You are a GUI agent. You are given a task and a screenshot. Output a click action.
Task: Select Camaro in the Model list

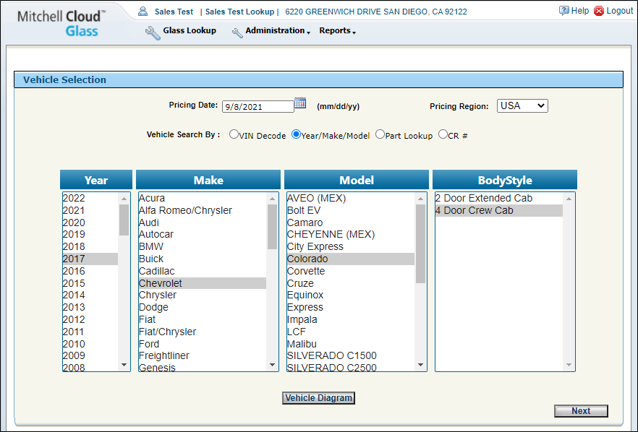[351, 223]
